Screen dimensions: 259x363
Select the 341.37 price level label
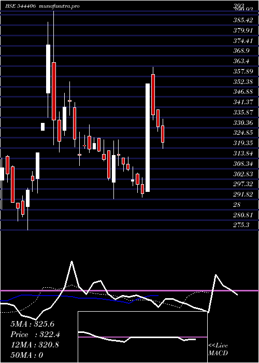tap(243, 102)
